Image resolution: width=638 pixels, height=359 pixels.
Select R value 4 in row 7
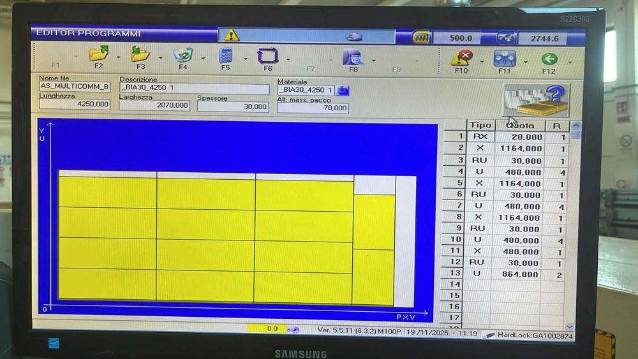click(x=554, y=207)
